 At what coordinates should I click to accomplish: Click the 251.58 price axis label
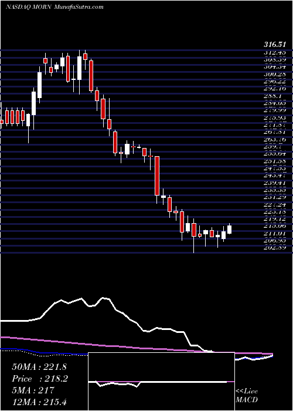pyautogui.click(x=275, y=161)
